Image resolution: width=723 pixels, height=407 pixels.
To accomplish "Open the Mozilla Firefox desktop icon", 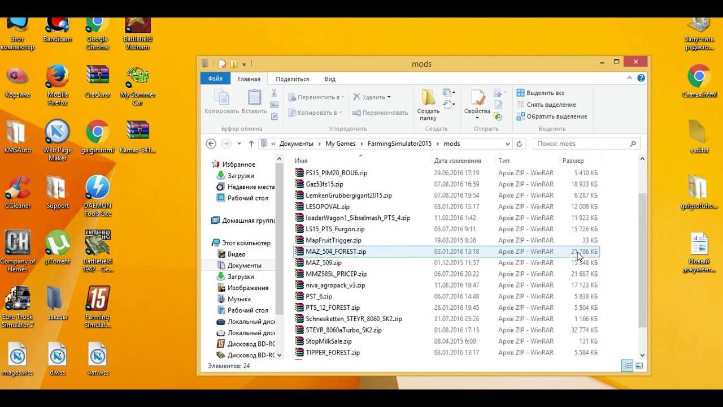I will click(58, 85).
